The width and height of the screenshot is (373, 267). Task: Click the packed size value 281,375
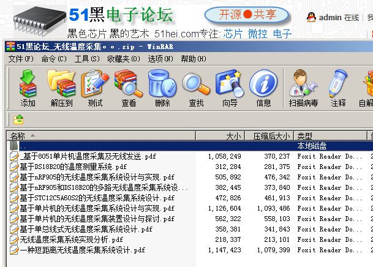[x=277, y=167]
